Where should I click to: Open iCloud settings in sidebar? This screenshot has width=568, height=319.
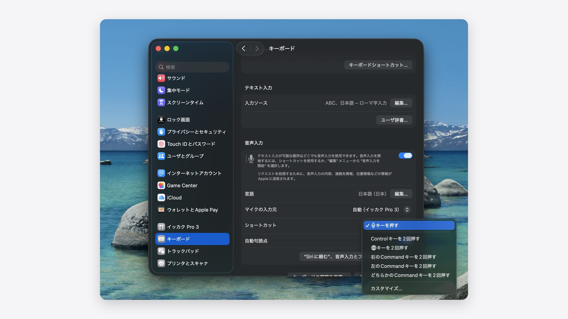192,197
